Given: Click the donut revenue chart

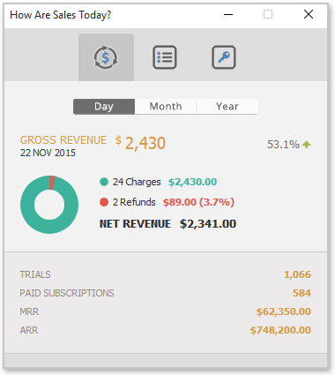Looking at the screenshot, I should [49, 205].
